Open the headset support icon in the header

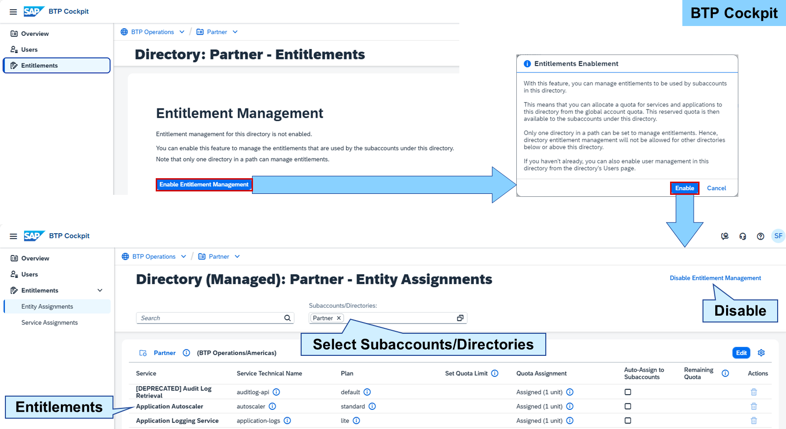pos(743,236)
